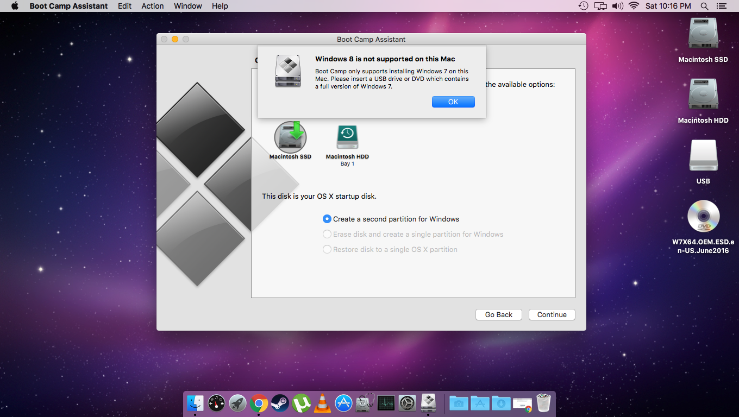Click the Sat 10:16 PM clock
Screen dimensions: 739x417
coord(668,6)
